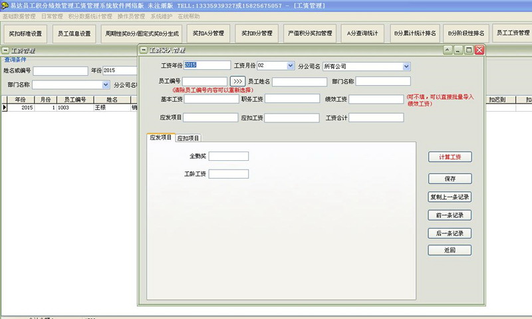The height and width of the screenshot is (319, 532).
Task: Open the 系统维护 menu
Action: point(161,16)
